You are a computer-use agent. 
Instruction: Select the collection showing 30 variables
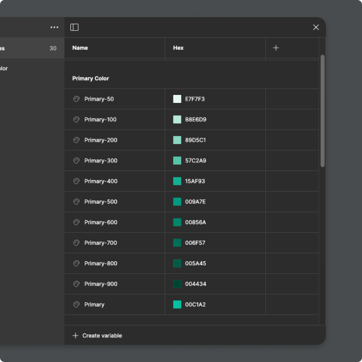coord(29,49)
